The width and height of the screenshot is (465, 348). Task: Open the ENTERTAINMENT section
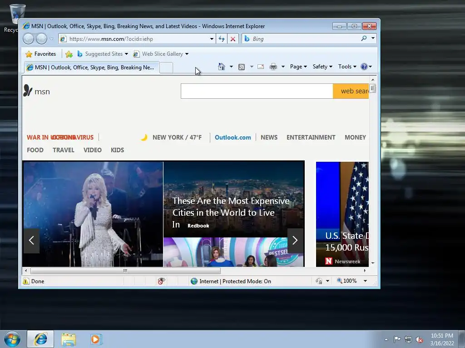click(x=311, y=137)
